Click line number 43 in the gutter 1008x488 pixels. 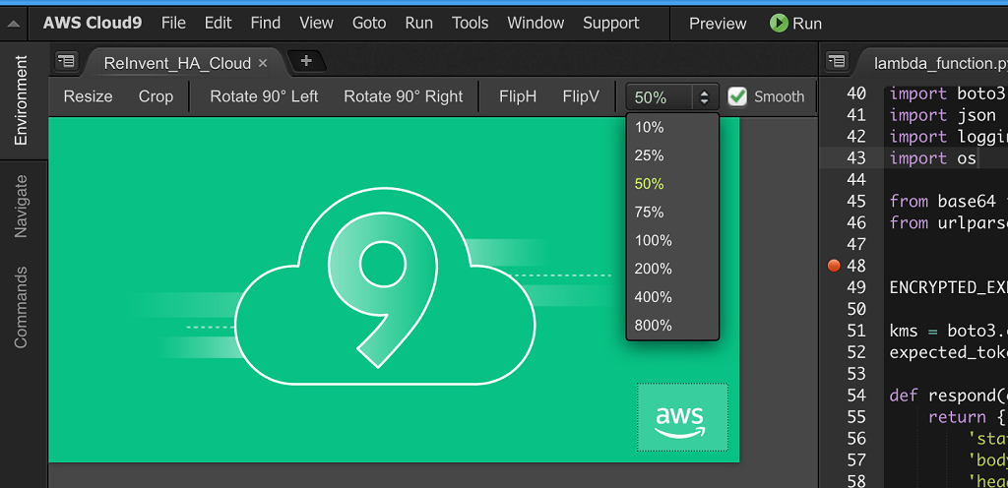pyautogui.click(x=855, y=158)
